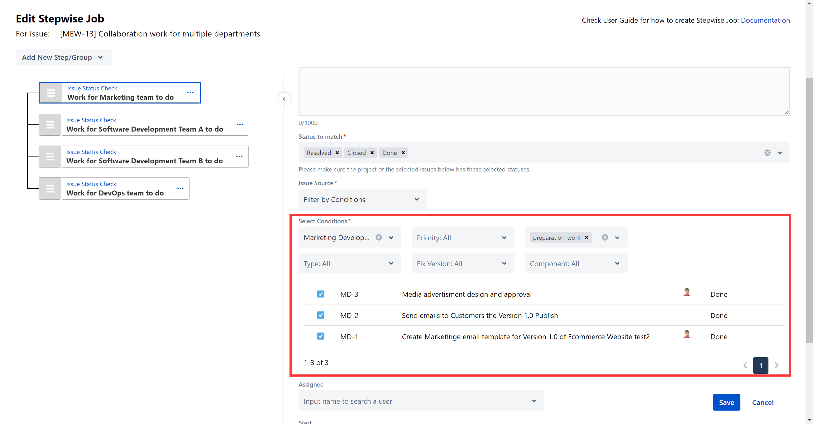The height and width of the screenshot is (424, 813).
Task: Uncheck issue MD-2 checkbox
Action: (320, 315)
